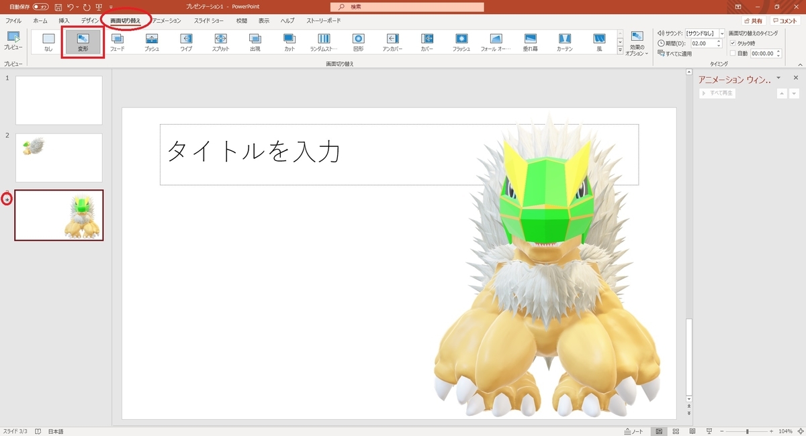Click the undo icon

click(70, 7)
